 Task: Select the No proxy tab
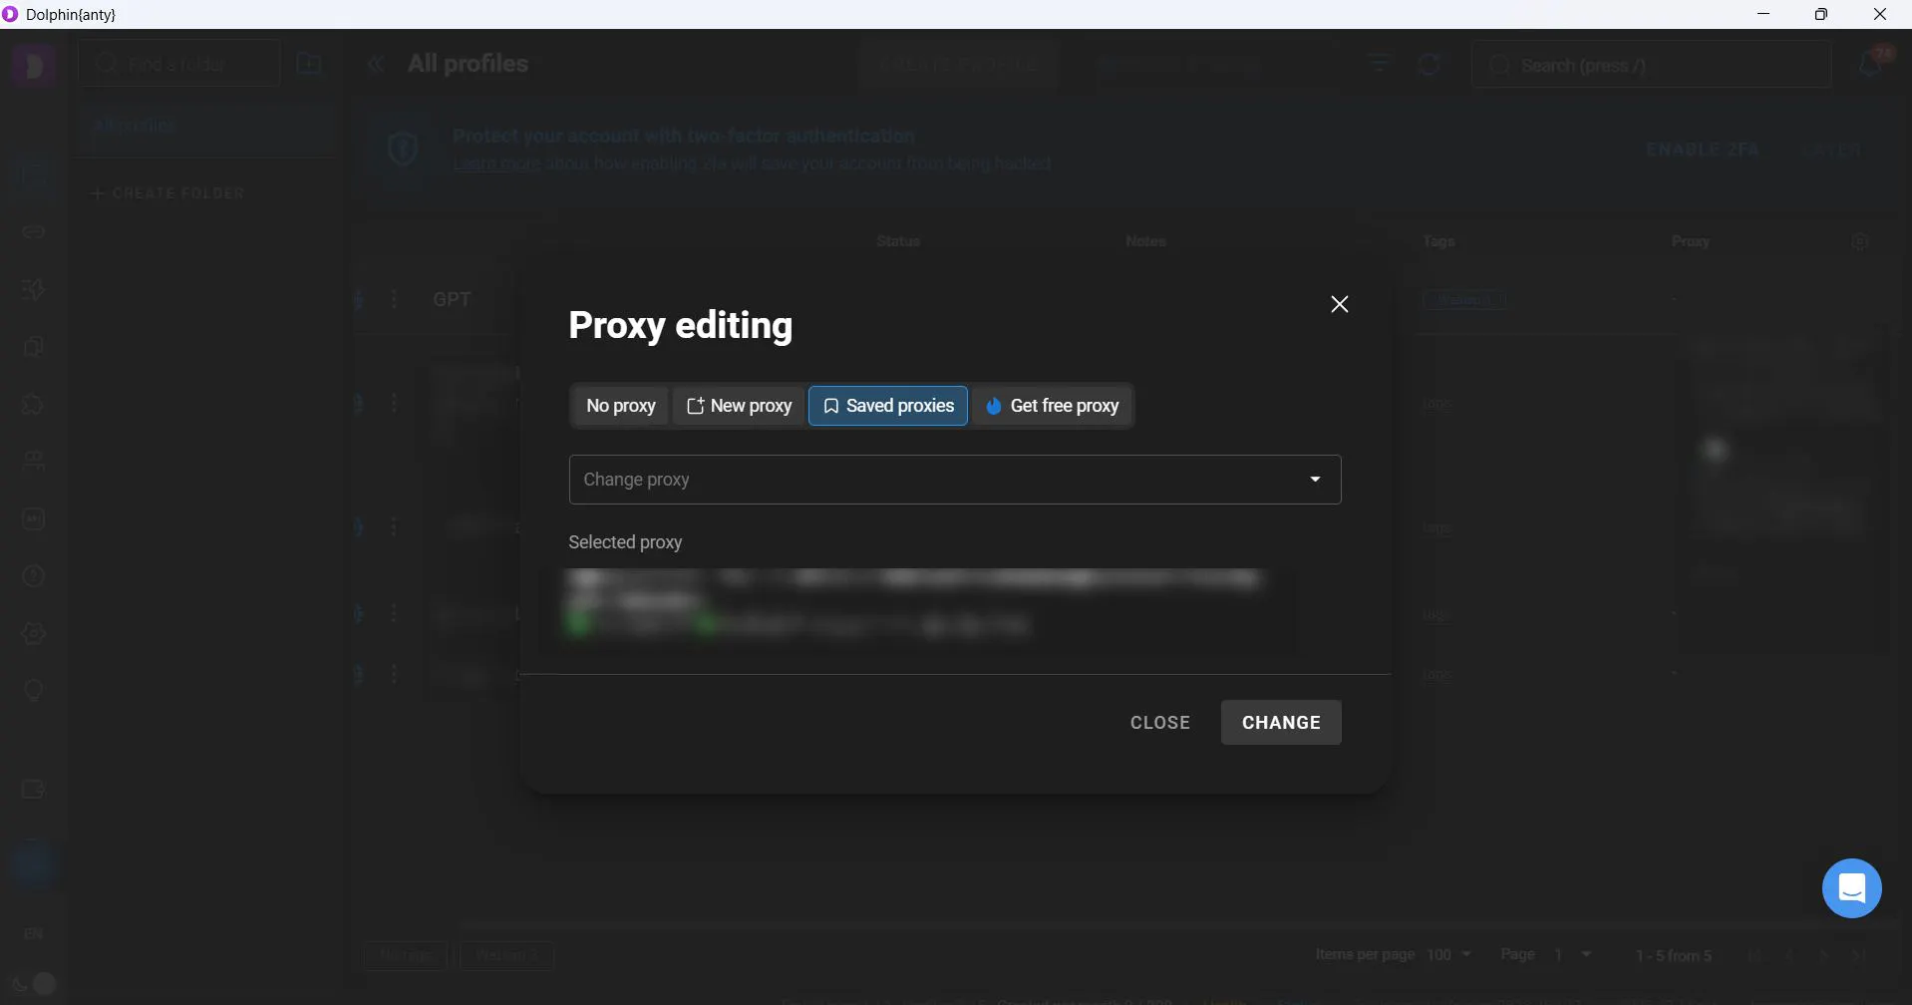pyautogui.click(x=620, y=406)
